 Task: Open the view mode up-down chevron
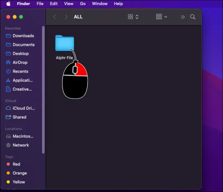pos(137,17)
